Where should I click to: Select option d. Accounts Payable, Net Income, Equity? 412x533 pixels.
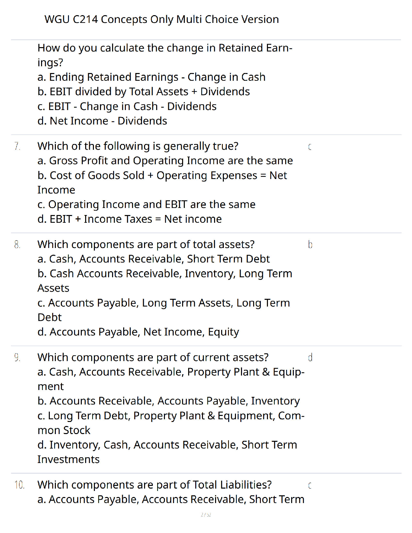(138, 332)
